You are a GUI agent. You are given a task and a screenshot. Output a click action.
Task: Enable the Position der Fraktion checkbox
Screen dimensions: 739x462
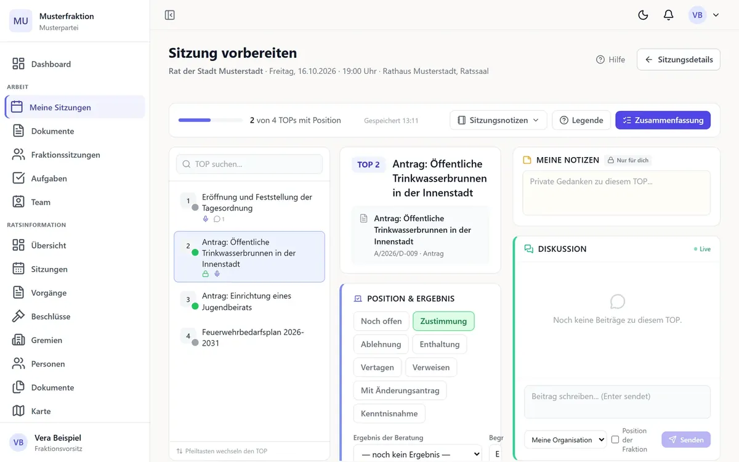click(x=615, y=440)
